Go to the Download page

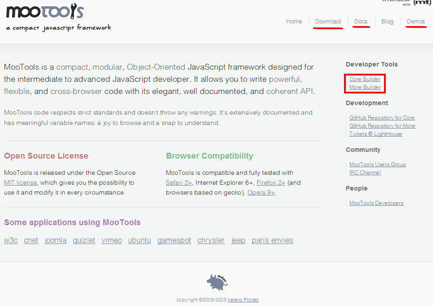coord(328,21)
